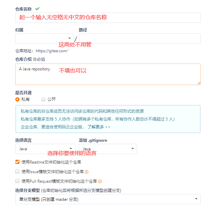
Task: Select the 私有 private radio button
Action: click(x=17, y=99)
